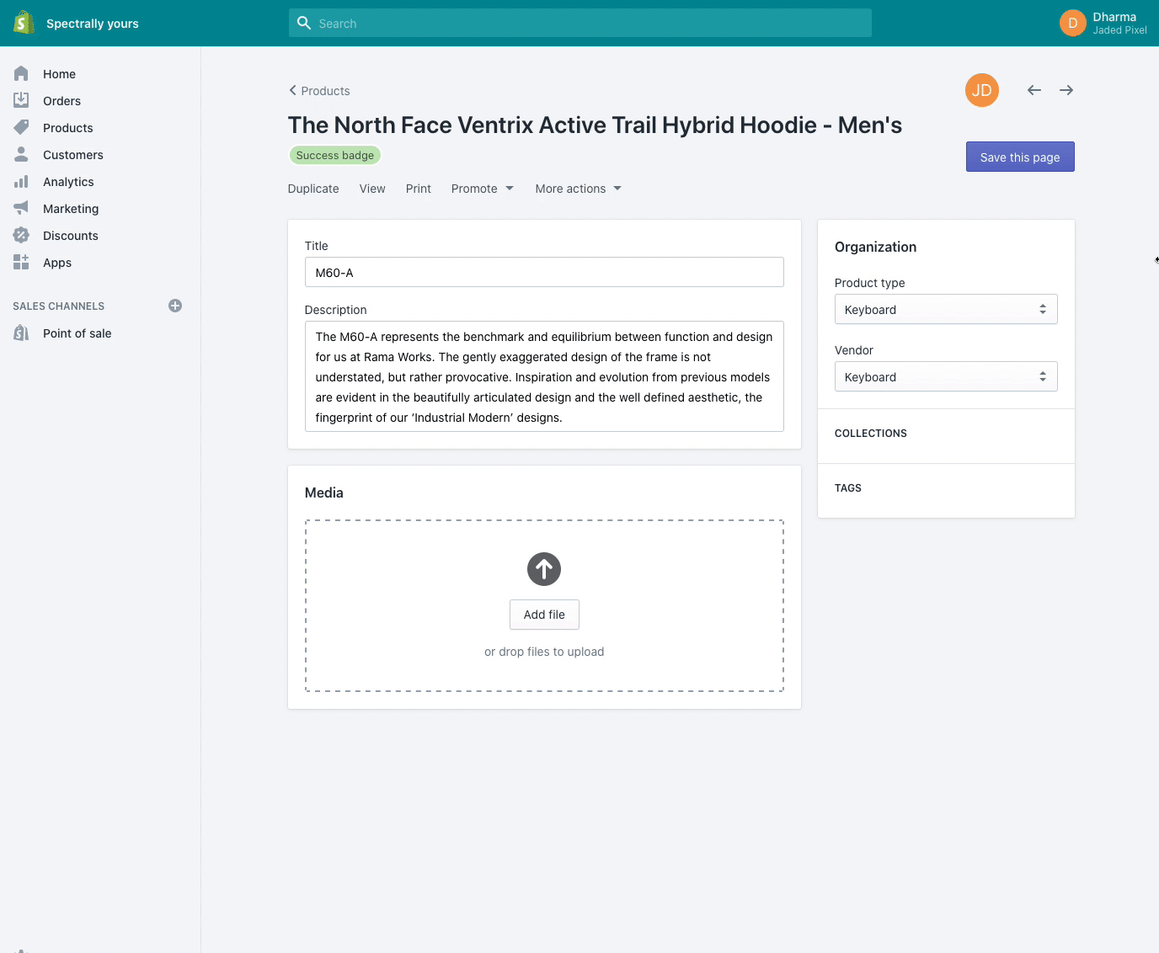Viewport: 1159px width, 953px height.
Task: Click the Dharma user avatar circle
Action: [1072, 23]
